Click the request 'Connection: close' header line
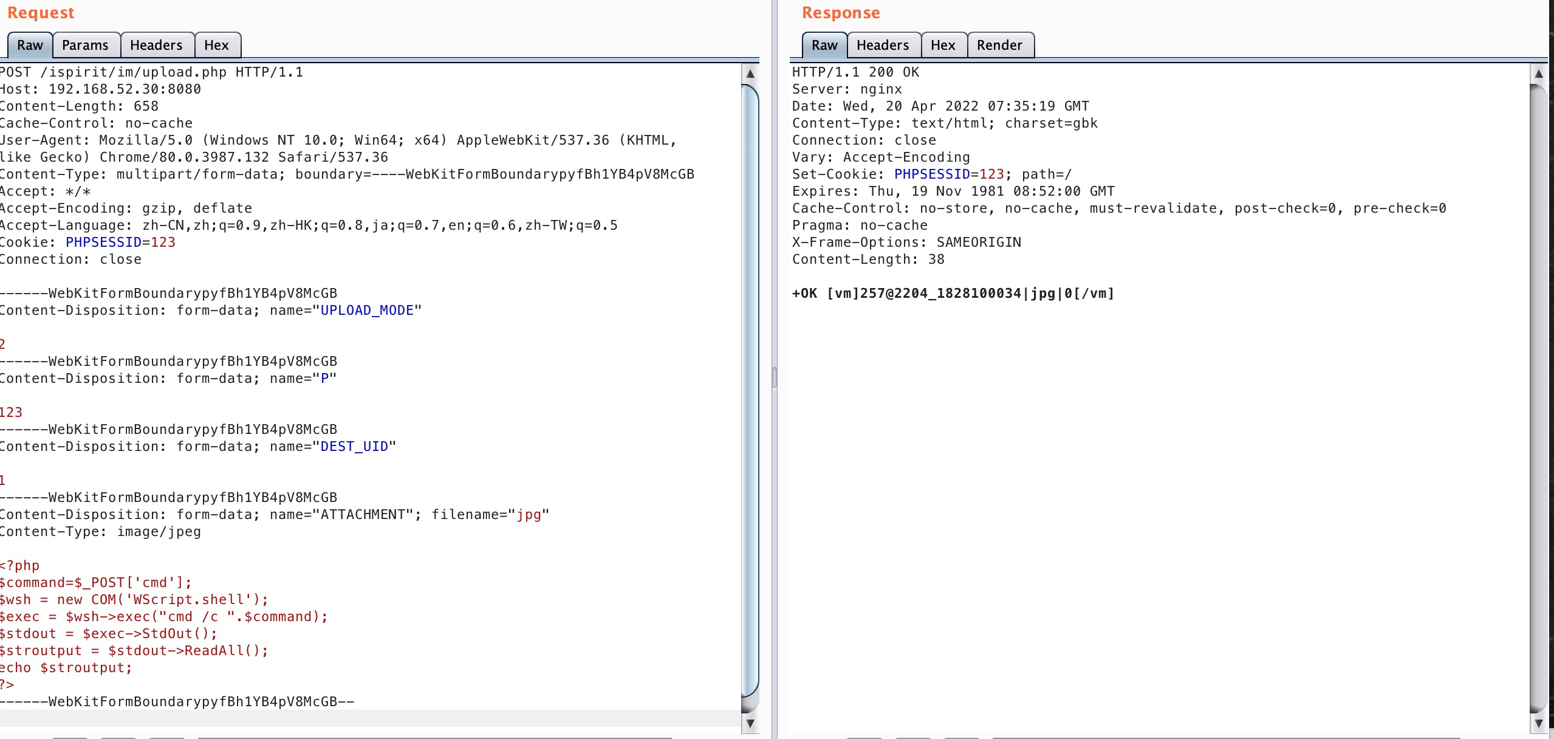Screen dimensions: 1554x739 click(70, 260)
